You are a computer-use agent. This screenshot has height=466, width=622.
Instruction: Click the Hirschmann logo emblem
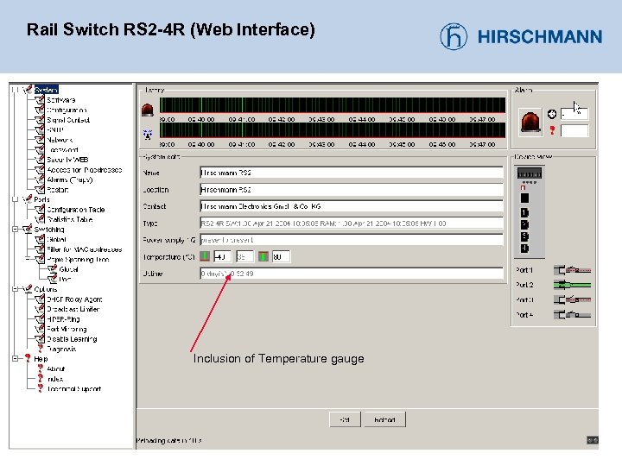click(x=454, y=36)
